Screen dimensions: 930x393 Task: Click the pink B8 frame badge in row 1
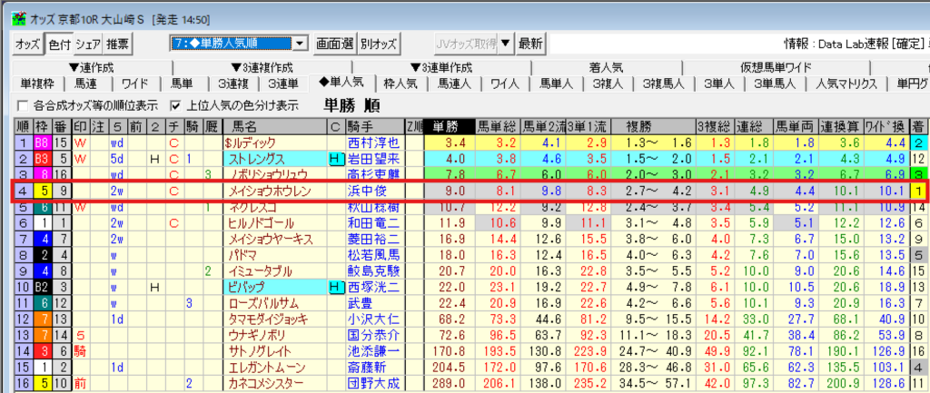42,142
